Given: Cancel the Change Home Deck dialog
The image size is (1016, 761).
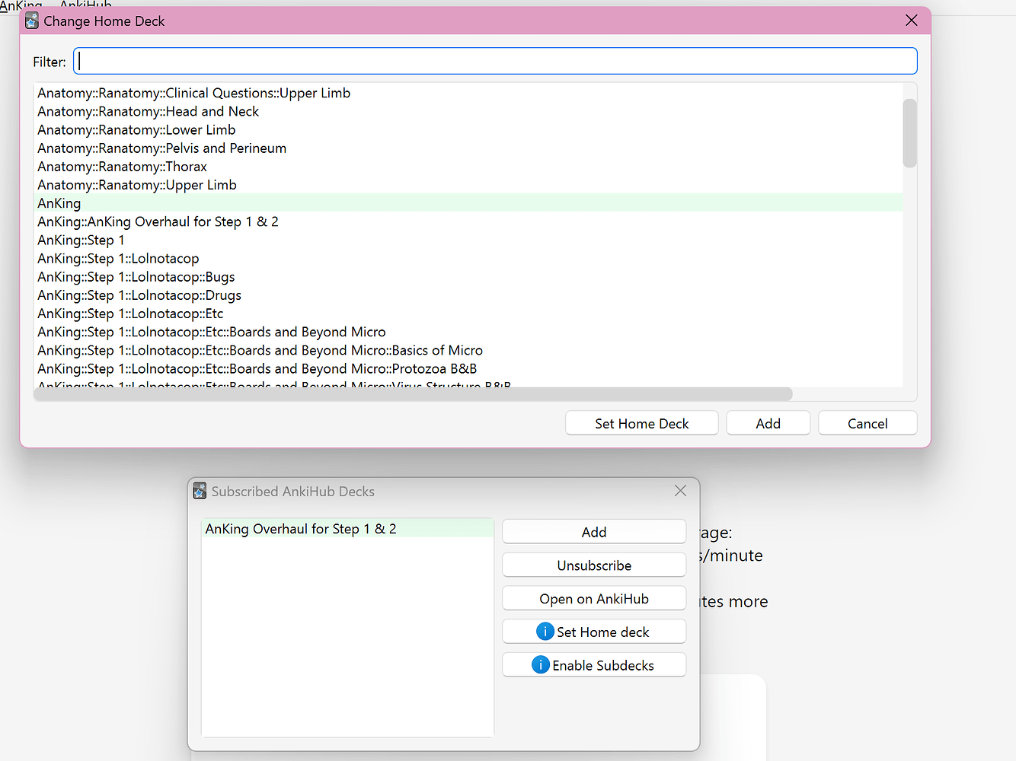Looking at the screenshot, I should [867, 423].
